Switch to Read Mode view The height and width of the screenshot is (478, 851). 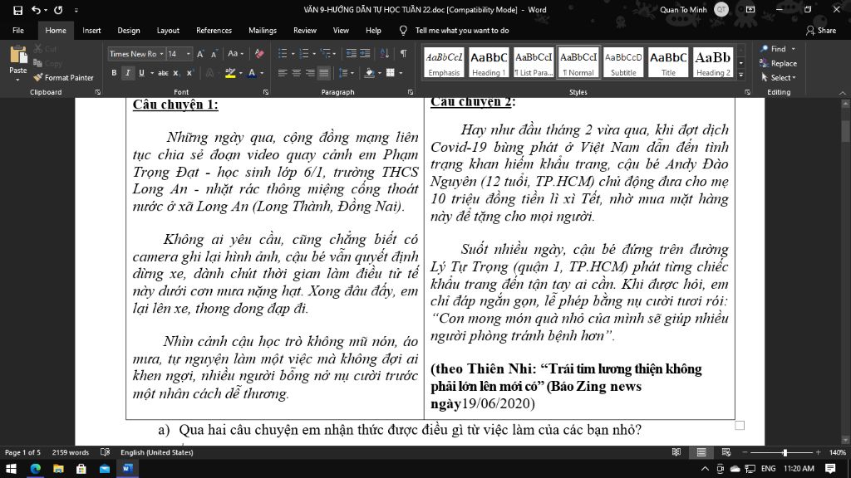676,452
